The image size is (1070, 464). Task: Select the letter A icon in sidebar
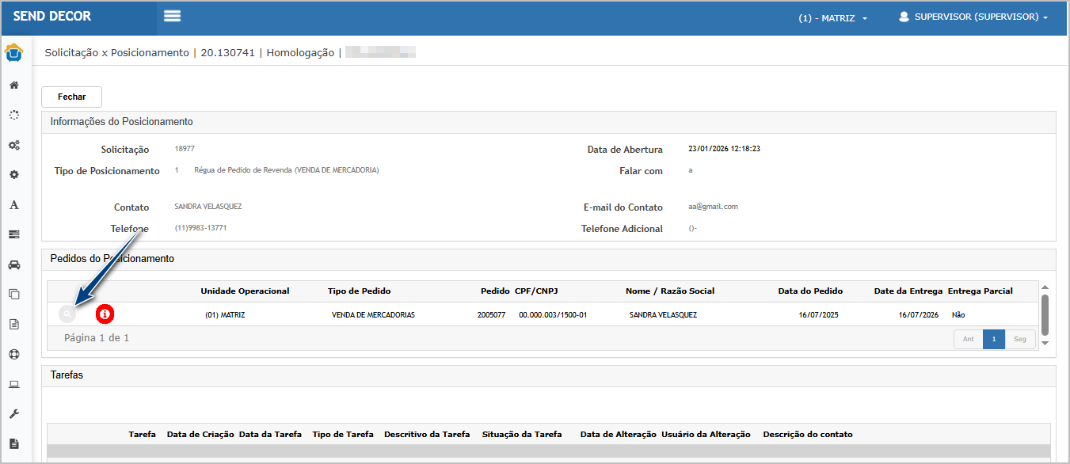coord(14,205)
